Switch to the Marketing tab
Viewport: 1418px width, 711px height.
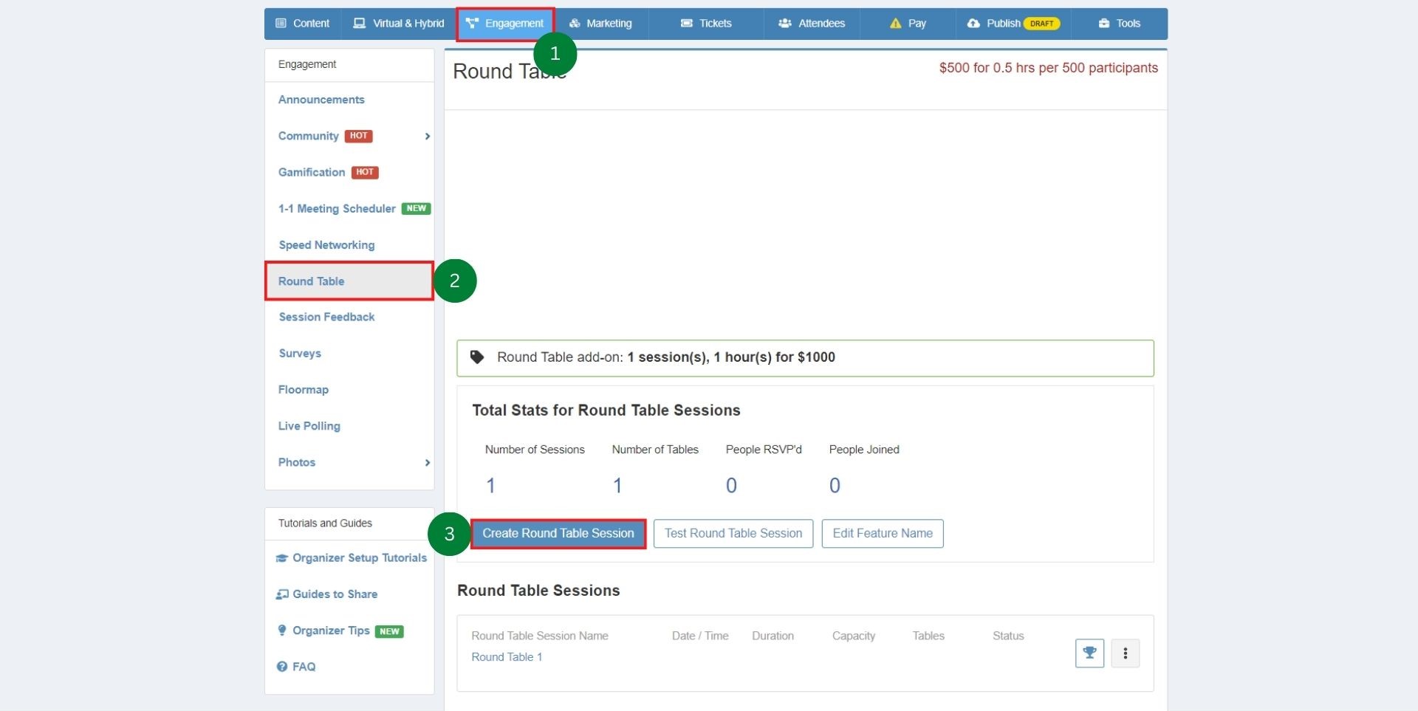600,24
